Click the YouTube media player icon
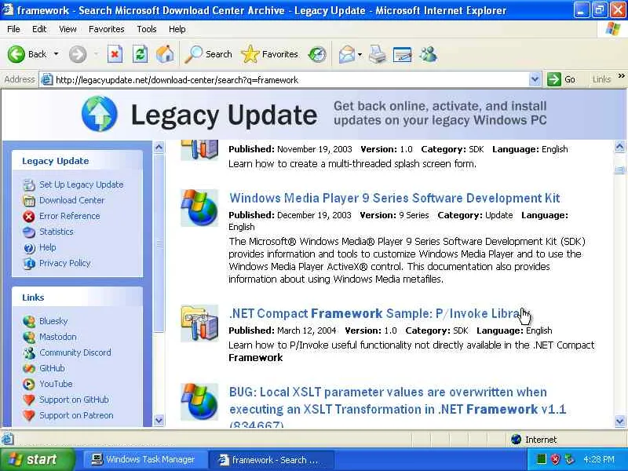 [29, 384]
